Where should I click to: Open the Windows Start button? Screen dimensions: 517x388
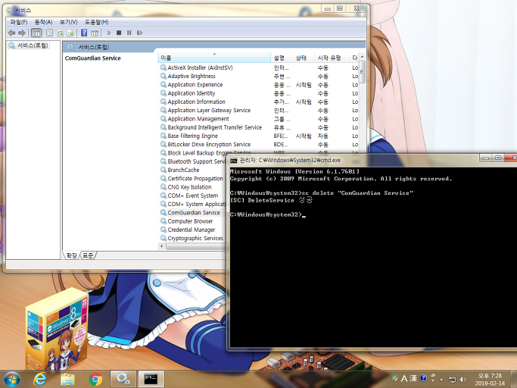12,379
